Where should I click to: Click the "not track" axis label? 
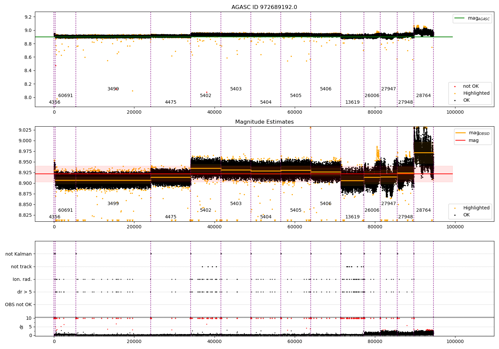click(21, 267)
